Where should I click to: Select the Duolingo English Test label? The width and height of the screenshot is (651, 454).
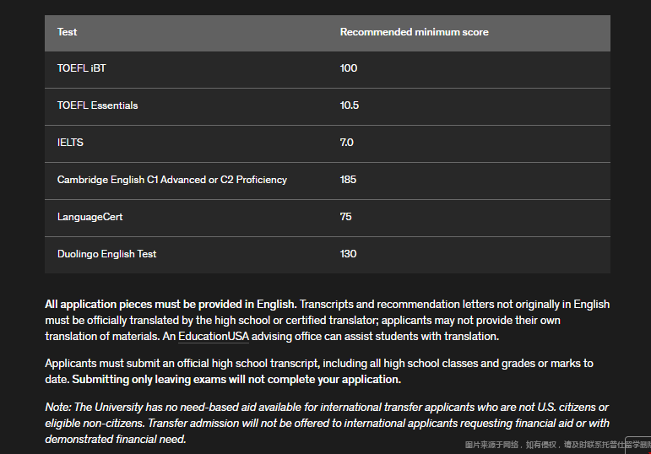106,254
